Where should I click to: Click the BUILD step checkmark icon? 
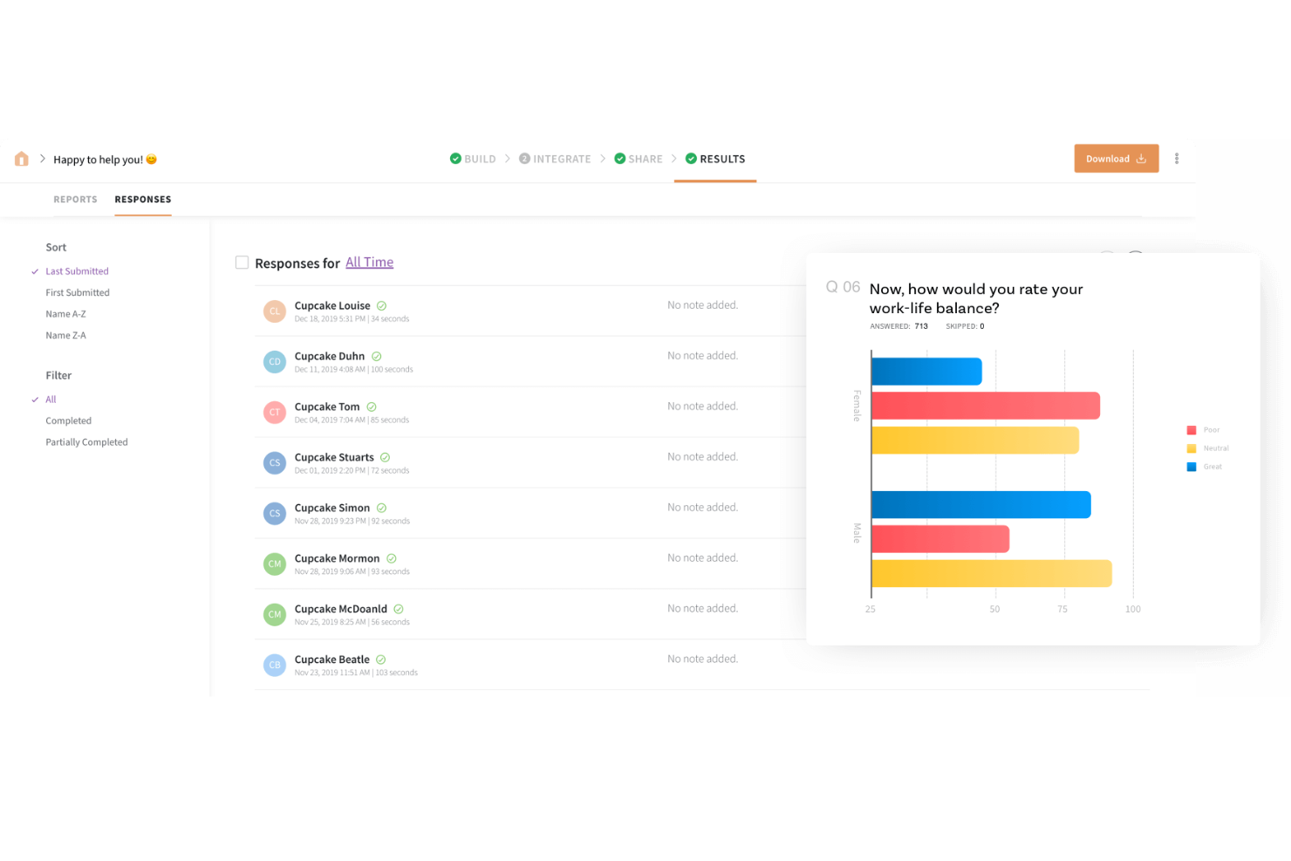(x=454, y=158)
